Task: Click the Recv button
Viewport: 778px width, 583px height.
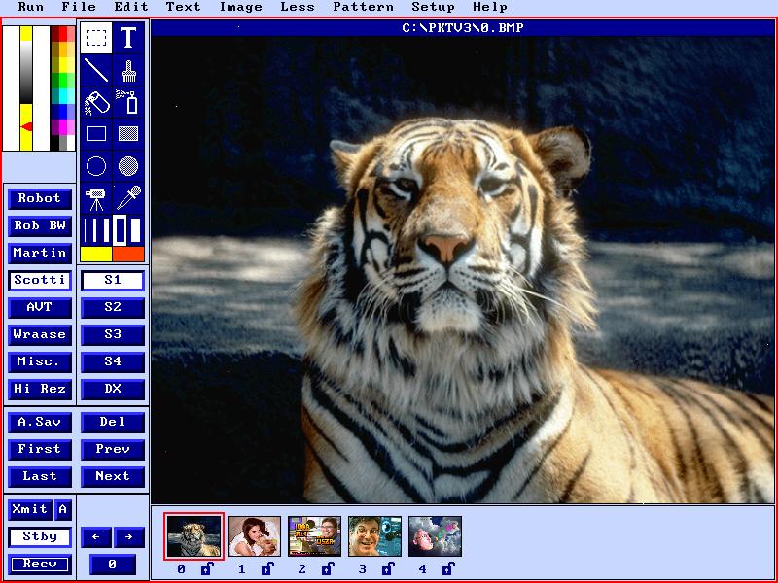Action: tap(40, 565)
